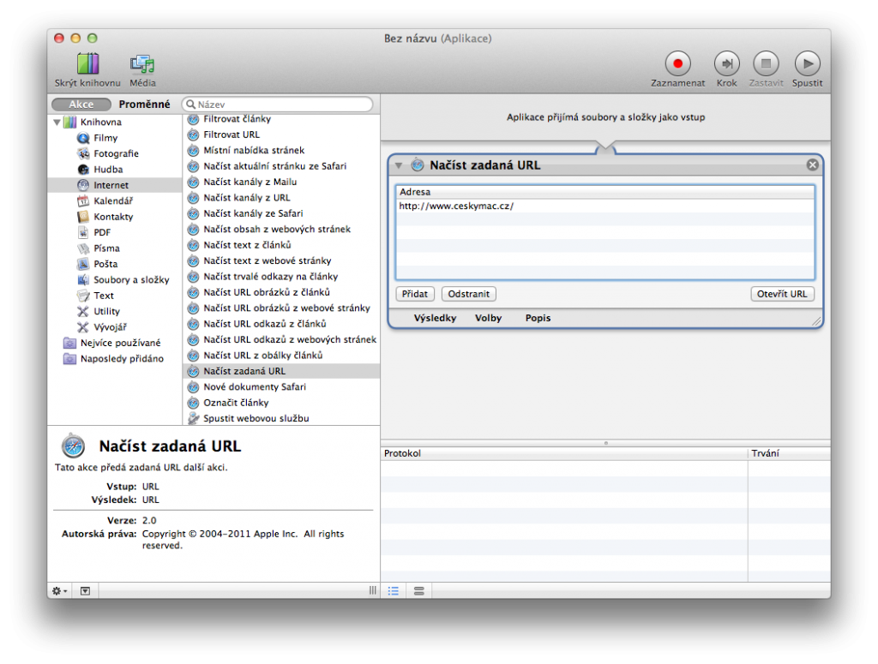Choose the Kalendář category in library
Viewport: 878px width, 664px height.
112,200
